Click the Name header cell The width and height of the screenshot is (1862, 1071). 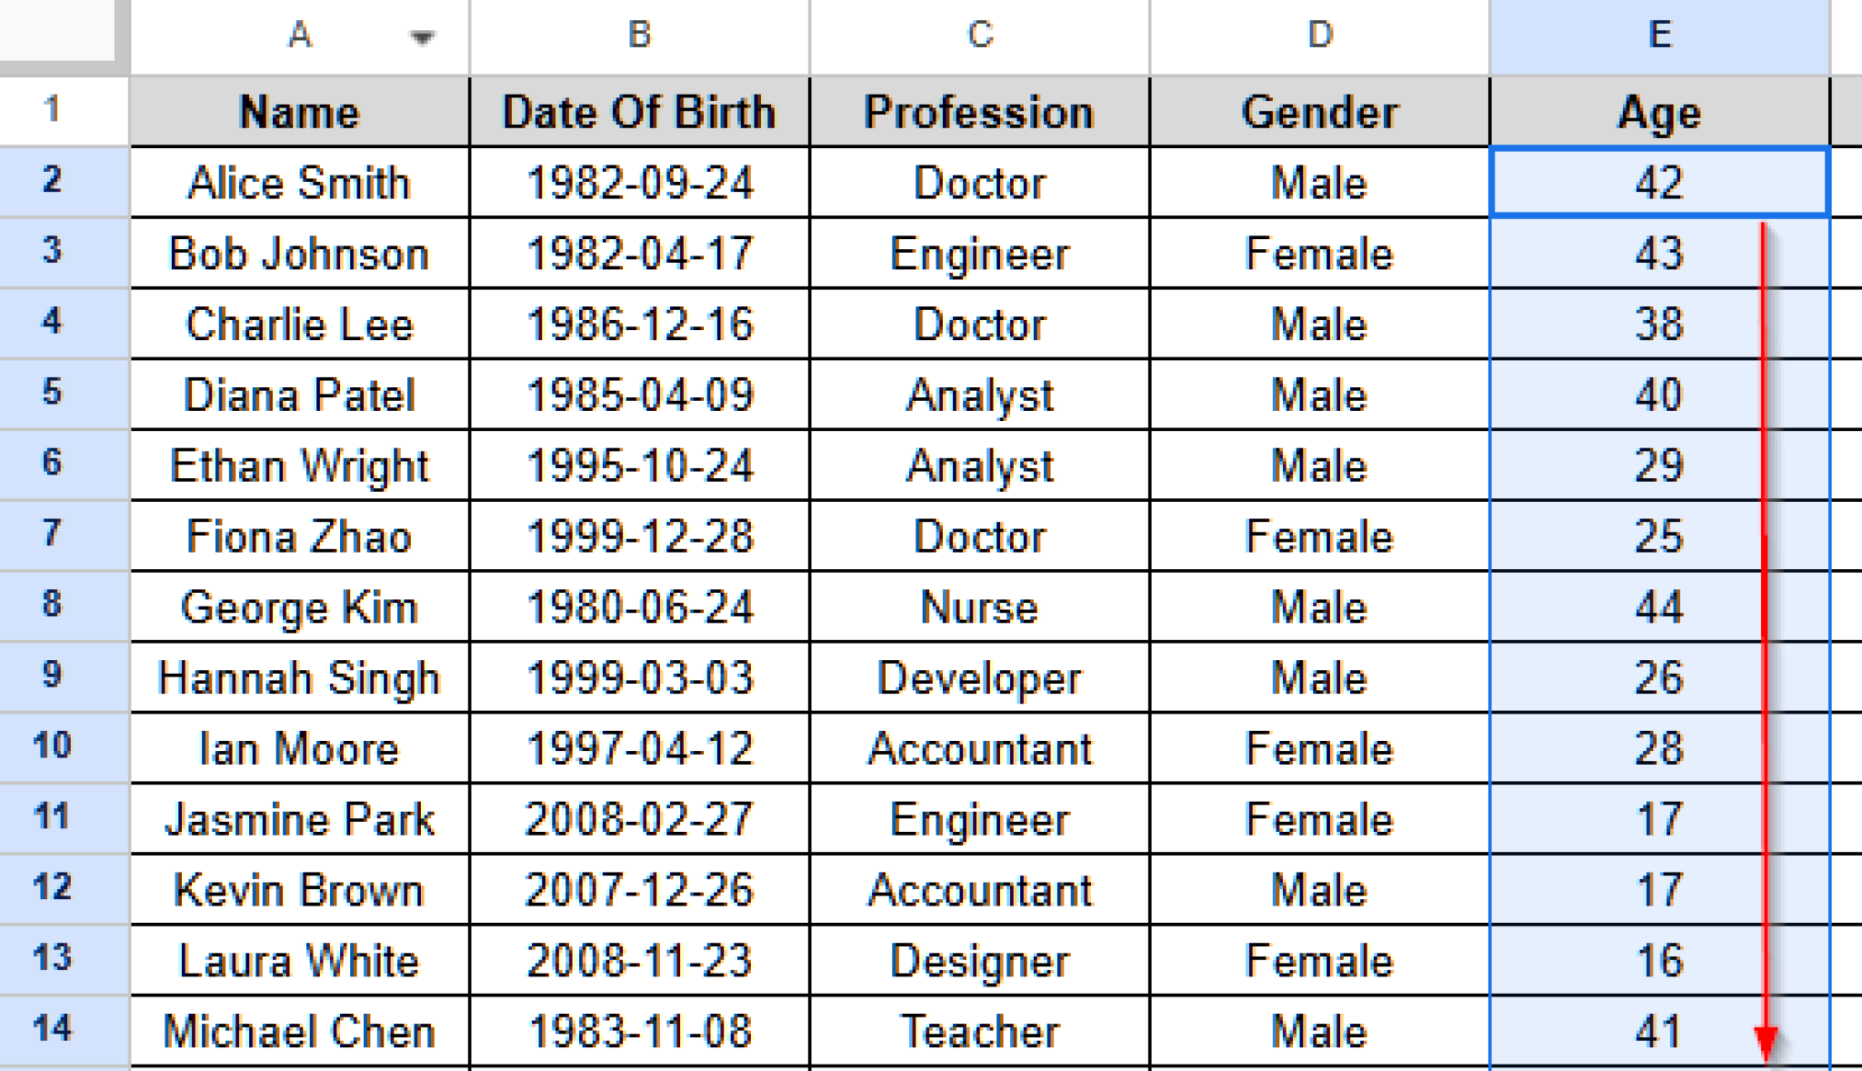tap(300, 112)
